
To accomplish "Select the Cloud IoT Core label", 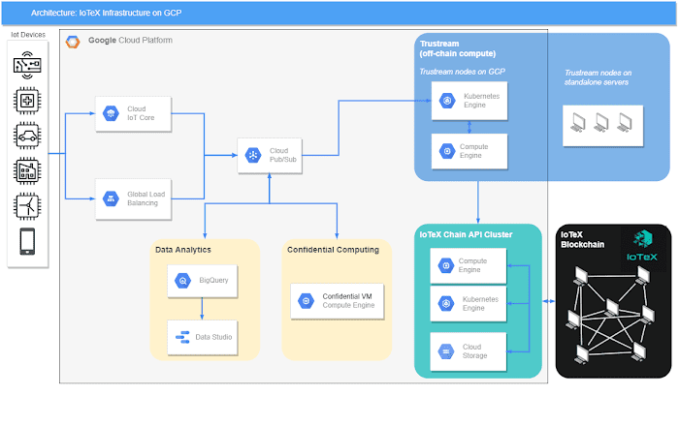I will (x=141, y=113).
